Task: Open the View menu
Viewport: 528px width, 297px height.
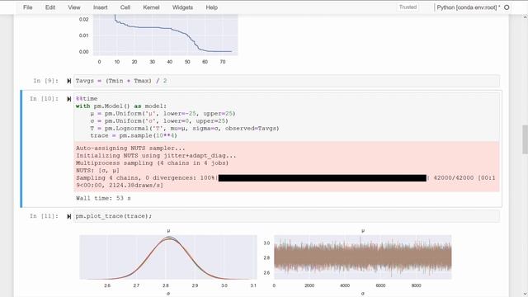Action: point(74,7)
